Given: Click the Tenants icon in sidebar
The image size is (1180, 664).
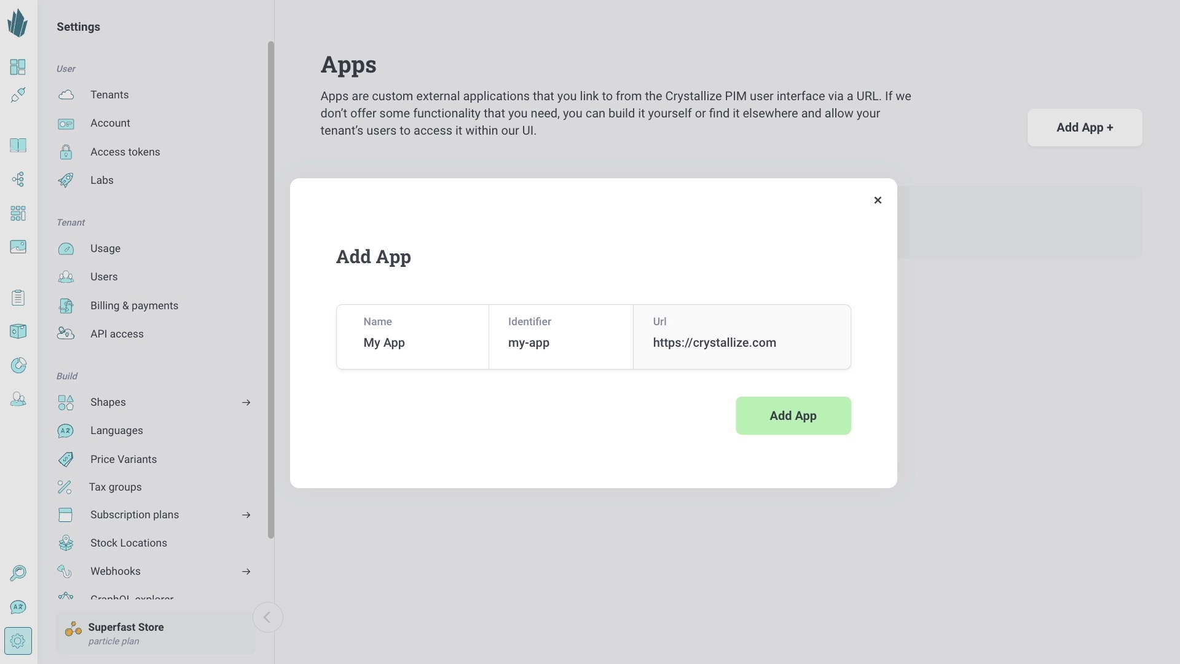Looking at the screenshot, I should 66,94.
